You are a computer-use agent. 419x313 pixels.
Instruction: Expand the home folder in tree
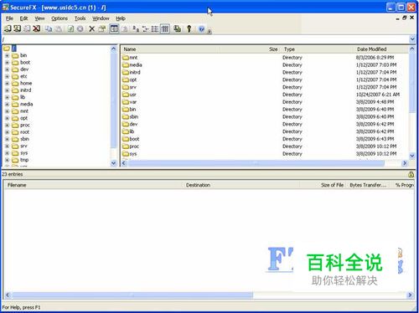pyautogui.click(x=7, y=84)
